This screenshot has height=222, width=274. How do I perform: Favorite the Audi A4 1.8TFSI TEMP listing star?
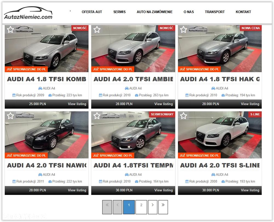coord(97,116)
